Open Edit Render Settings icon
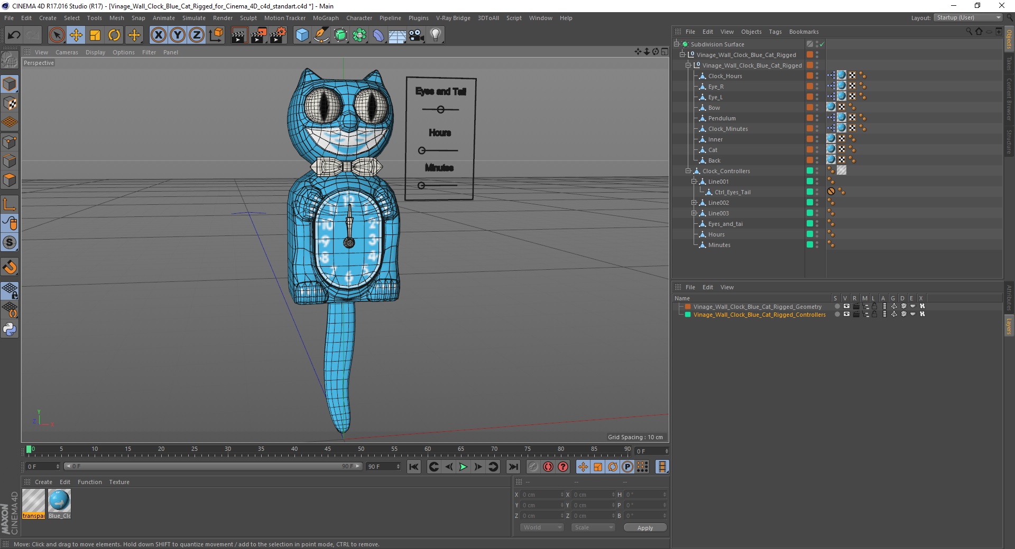Viewport: 1015px width, 549px height. pos(278,35)
